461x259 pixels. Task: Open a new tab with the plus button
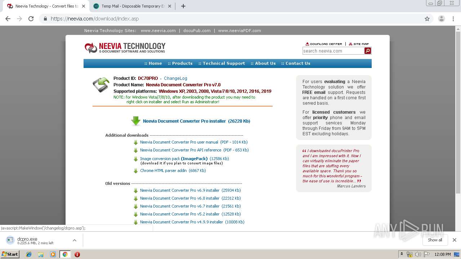click(183, 6)
